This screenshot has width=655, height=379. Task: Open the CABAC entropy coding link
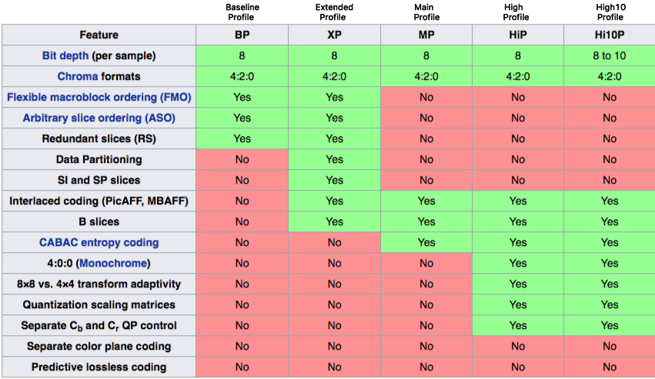[x=99, y=242]
